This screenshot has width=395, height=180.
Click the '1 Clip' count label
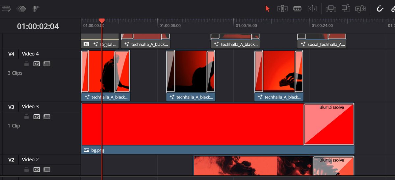pos(14,126)
